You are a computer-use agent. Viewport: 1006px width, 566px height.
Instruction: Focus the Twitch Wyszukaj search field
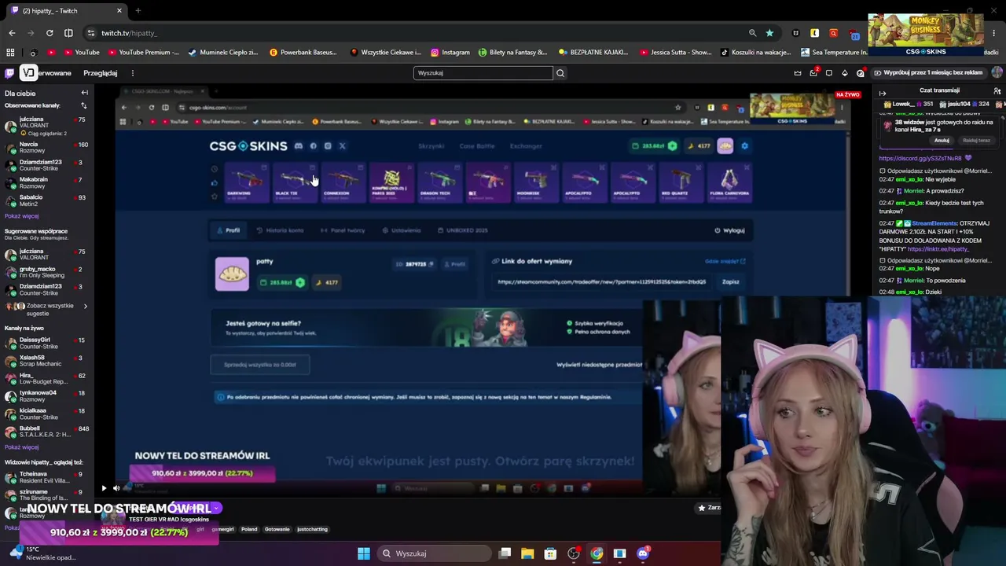(x=483, y=73)
